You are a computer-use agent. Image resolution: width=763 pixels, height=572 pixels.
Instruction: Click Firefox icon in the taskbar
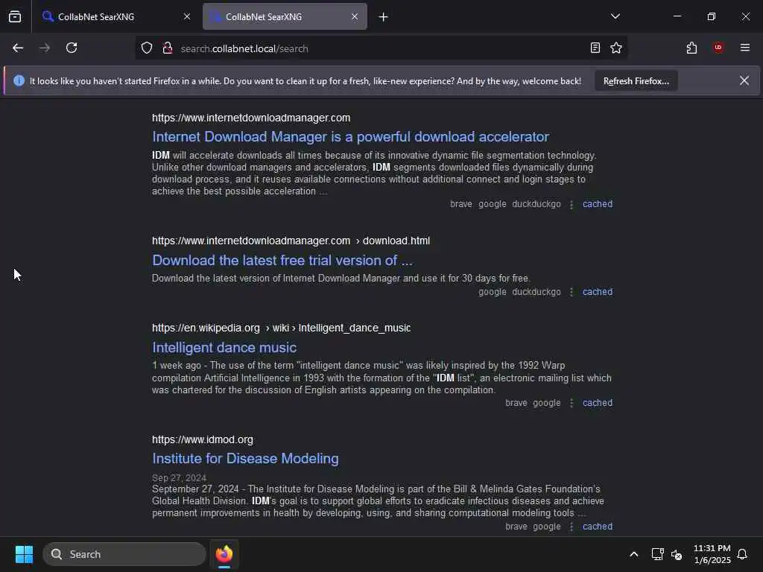click(x=224, y=554)
